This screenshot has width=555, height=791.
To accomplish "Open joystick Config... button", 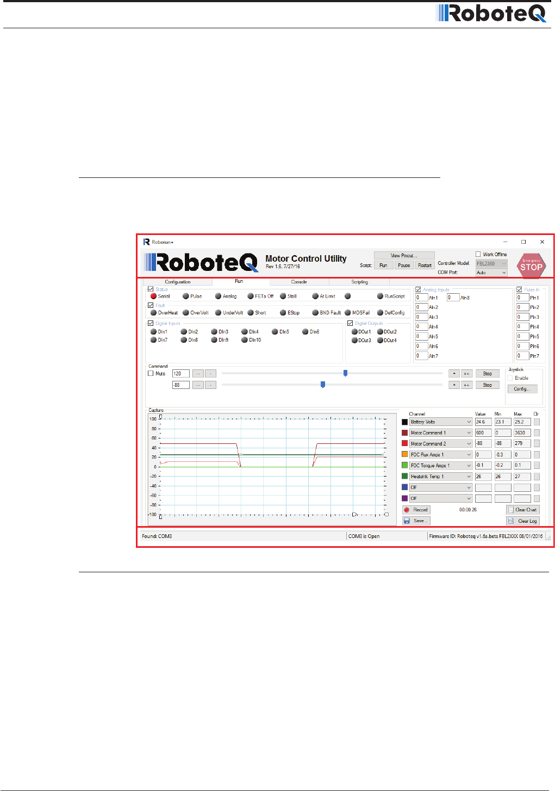I will point(522,389).
